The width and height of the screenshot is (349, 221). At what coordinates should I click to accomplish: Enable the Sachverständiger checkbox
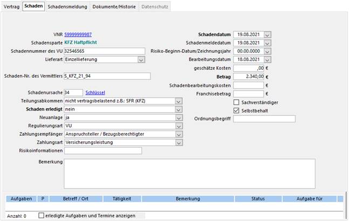pos(236,102)
